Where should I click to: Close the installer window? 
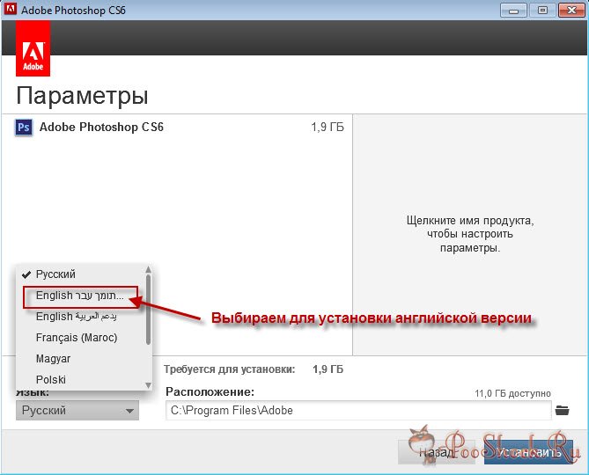coord(571,11)
